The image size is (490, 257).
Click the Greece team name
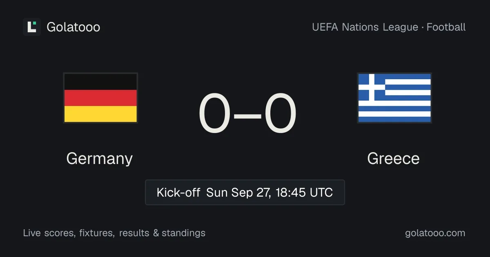393,159
